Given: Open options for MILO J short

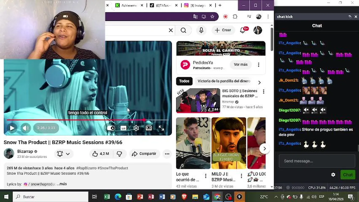Looking at the screenshot, I should coord(241,176).
